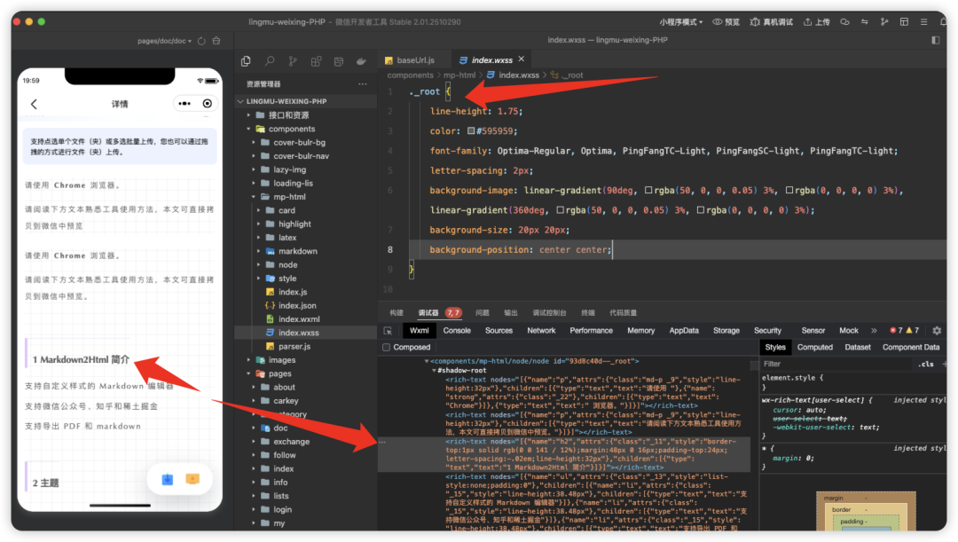Open the 小程序模式 mode dropdown

coord(680,22)
